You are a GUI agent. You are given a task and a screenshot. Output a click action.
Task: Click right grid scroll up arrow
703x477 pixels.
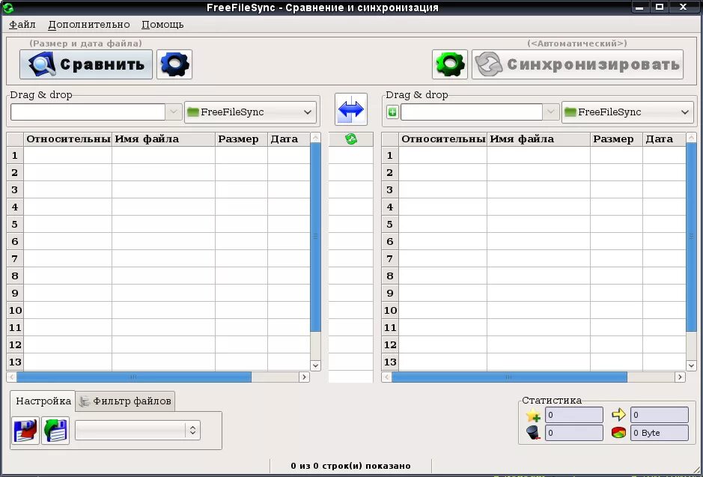(x=691, y=138)
